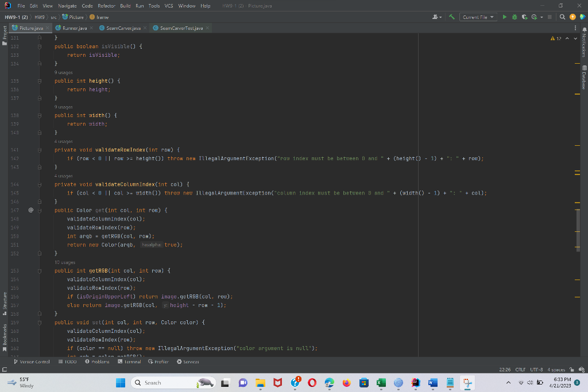Viewport: 588px width, 392px height.
Task: Open the Refactor menu
Action: tap(106, 6)
